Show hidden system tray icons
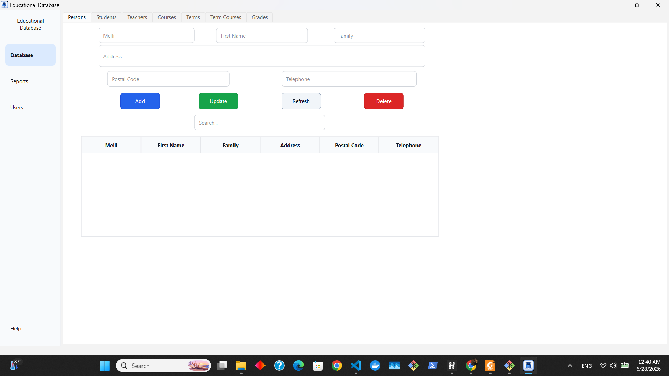The width and height of the screenshot is (669, 376). pyautogui.click(x=570, y=366)
